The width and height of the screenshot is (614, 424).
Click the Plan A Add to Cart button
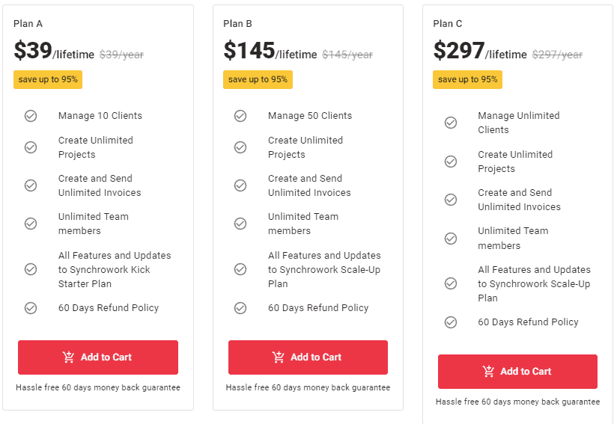click(x=98, y=357)
